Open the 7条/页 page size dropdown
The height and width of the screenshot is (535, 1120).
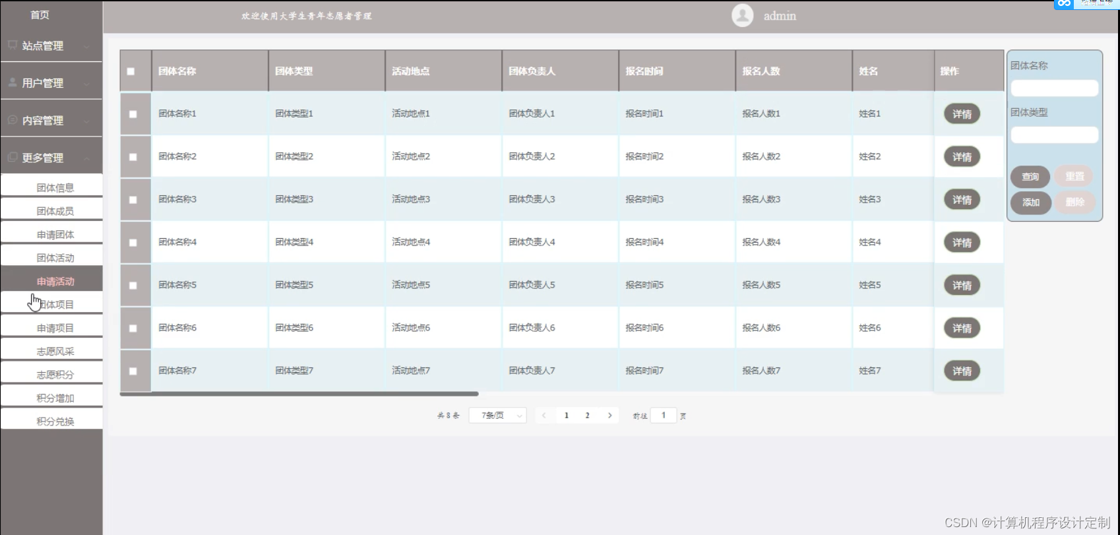pos(497,416)
